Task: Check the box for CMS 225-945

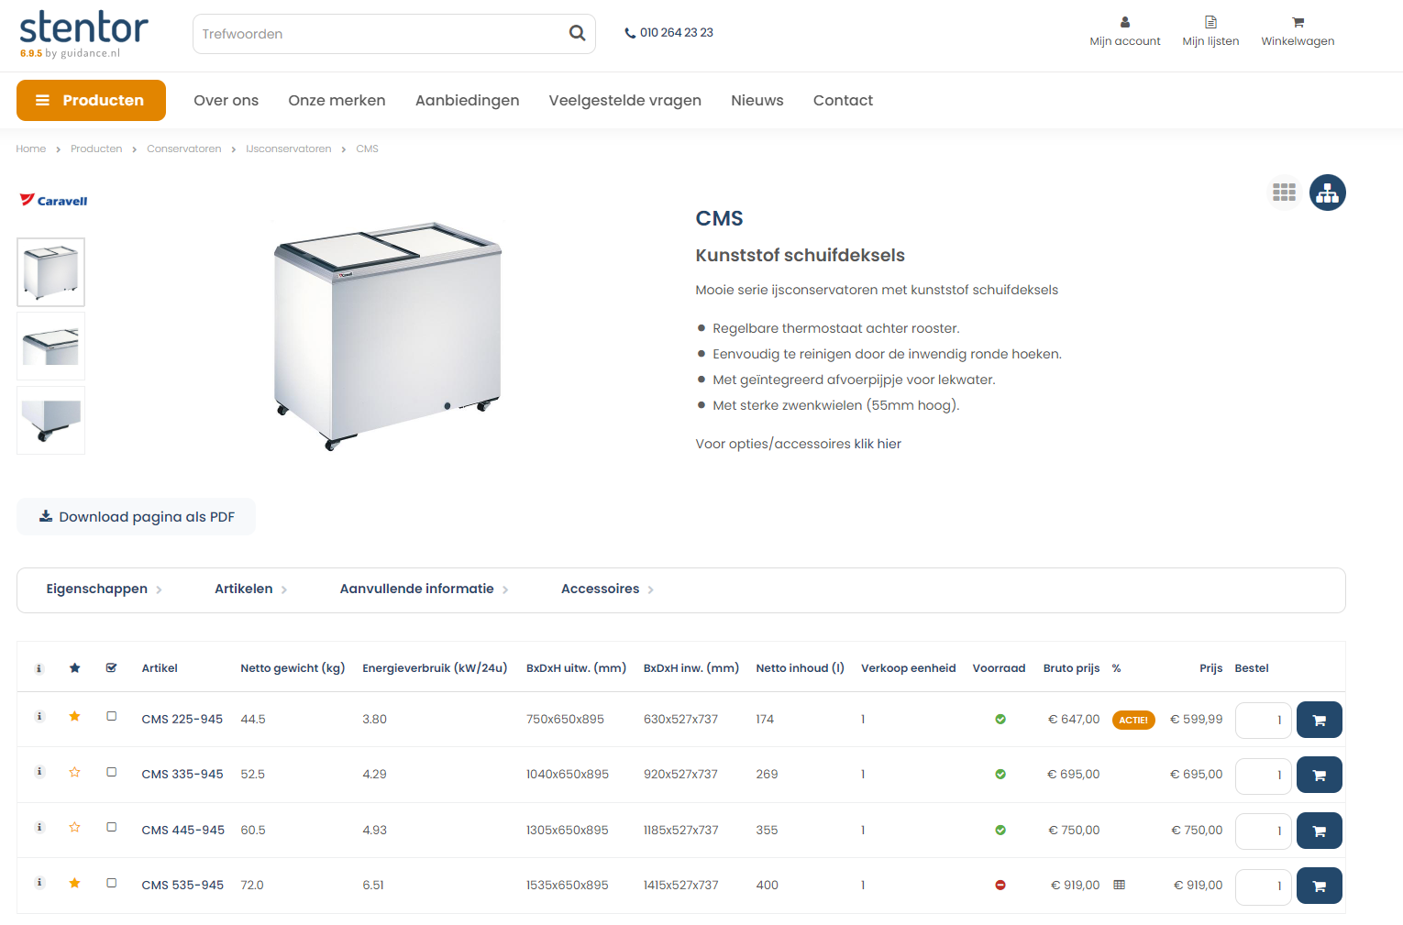Action: (112, 716)
